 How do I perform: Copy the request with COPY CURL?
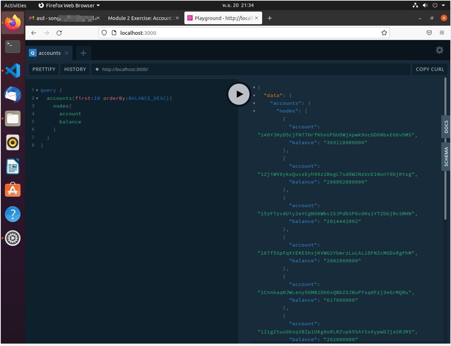pyautogui.click(x=430, y=69)
